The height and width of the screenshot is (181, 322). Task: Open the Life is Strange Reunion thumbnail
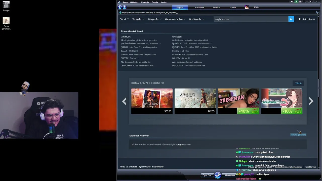(x=152, y=98)
